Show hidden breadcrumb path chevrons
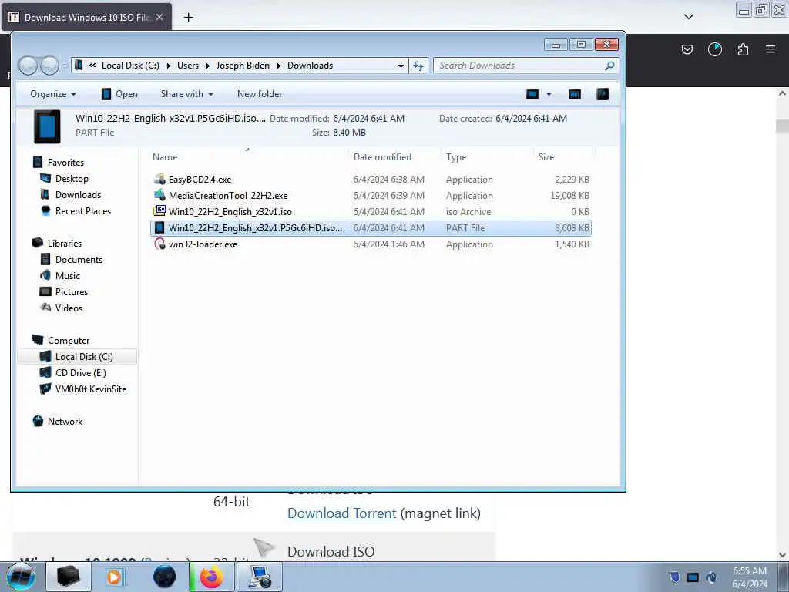Viewport: 789px width, 592px height. 92,66
